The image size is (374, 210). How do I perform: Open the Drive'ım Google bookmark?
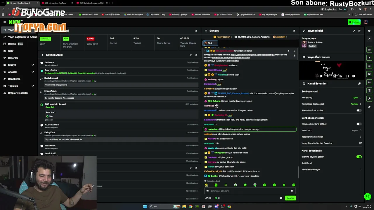point(134,14)
